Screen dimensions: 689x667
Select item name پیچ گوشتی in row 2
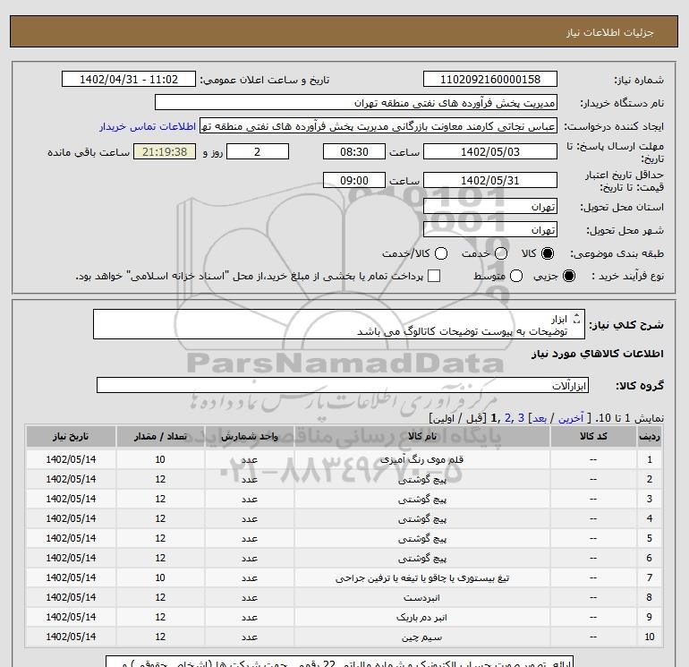click(422, 480)
